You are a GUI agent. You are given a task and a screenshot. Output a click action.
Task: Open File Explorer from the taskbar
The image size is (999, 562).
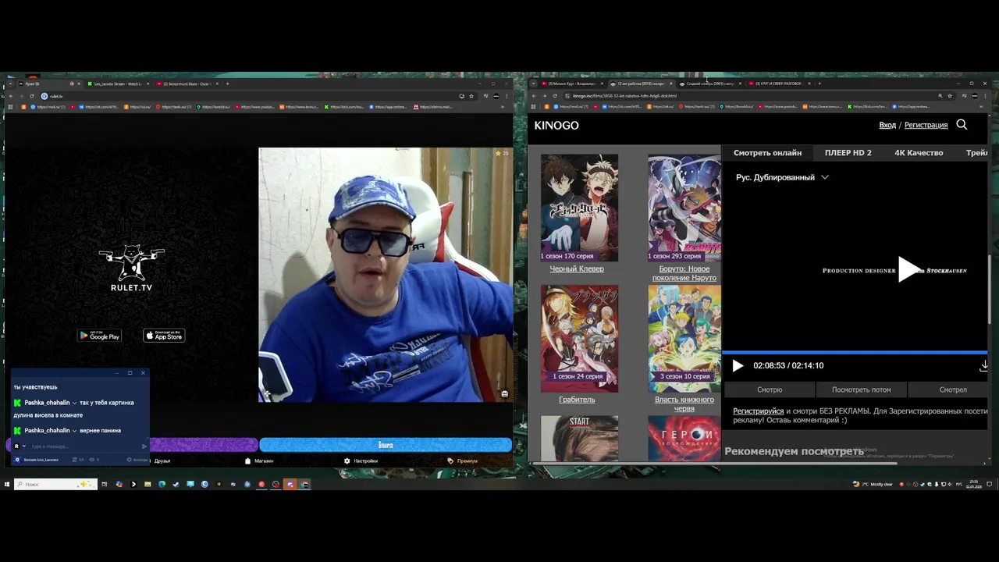click(147, 484)
